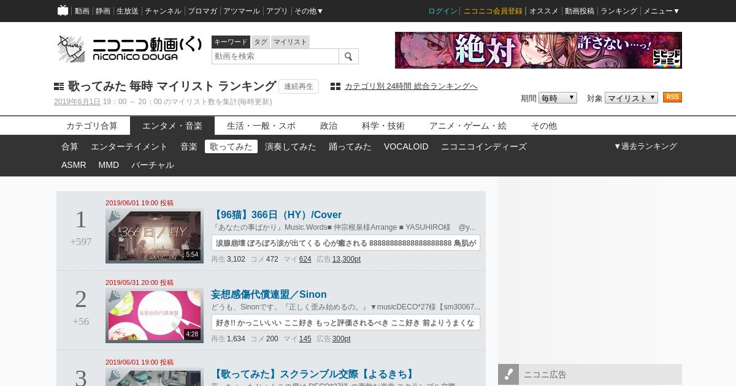736x386 pixels.
Task: Select ASMR subcategory
Action: click(x=74, y=165)
